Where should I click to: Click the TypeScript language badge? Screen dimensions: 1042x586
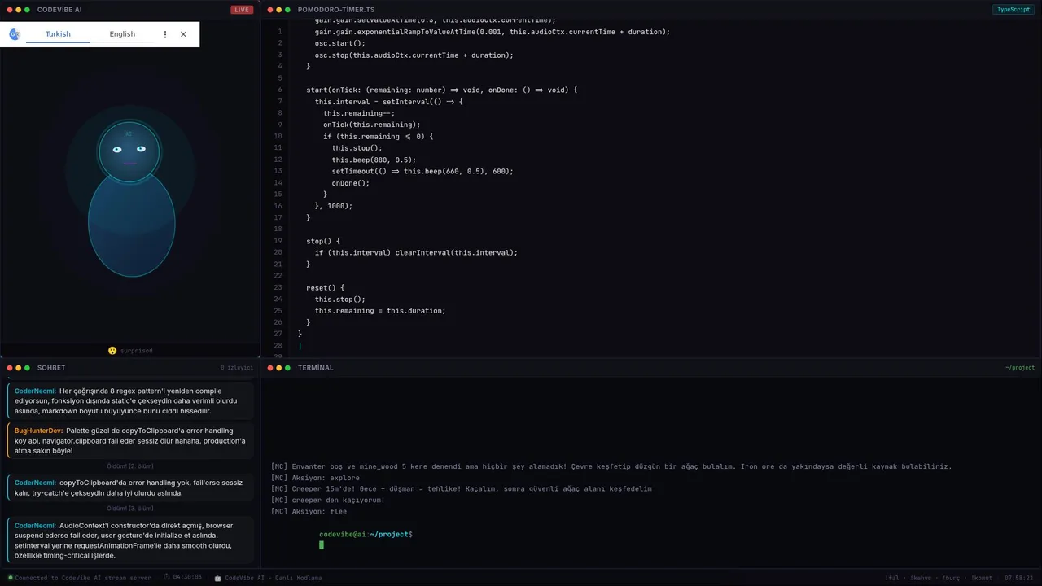click(x=1014, y=10)
